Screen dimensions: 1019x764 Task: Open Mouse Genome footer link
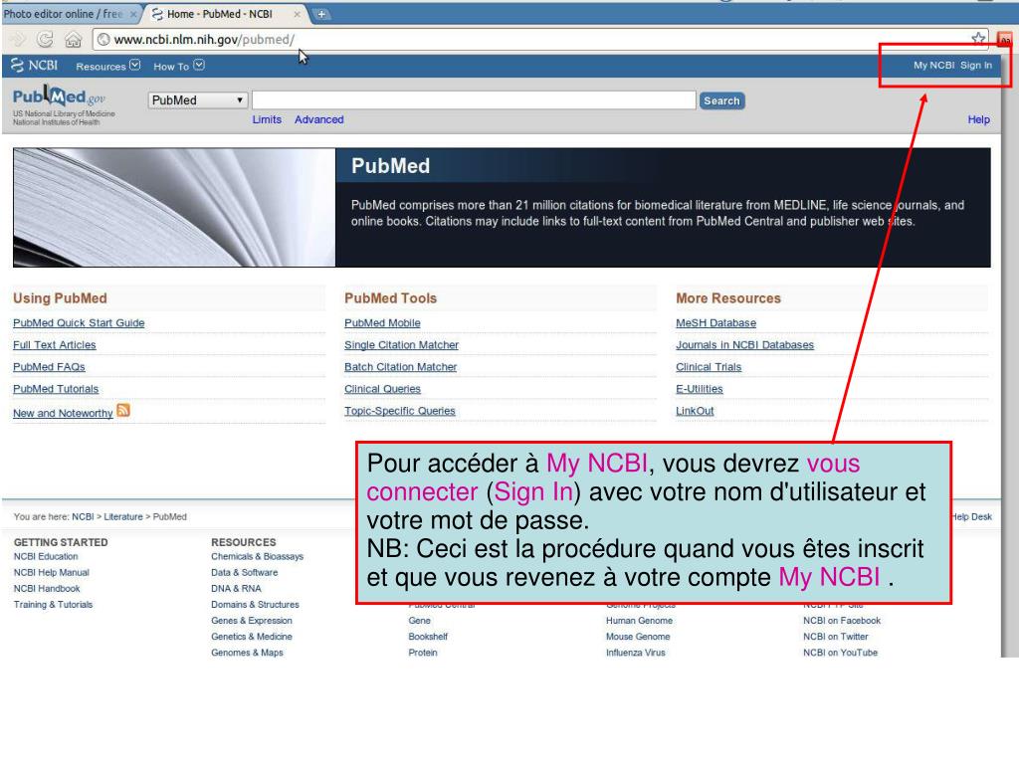click(638, 637)
